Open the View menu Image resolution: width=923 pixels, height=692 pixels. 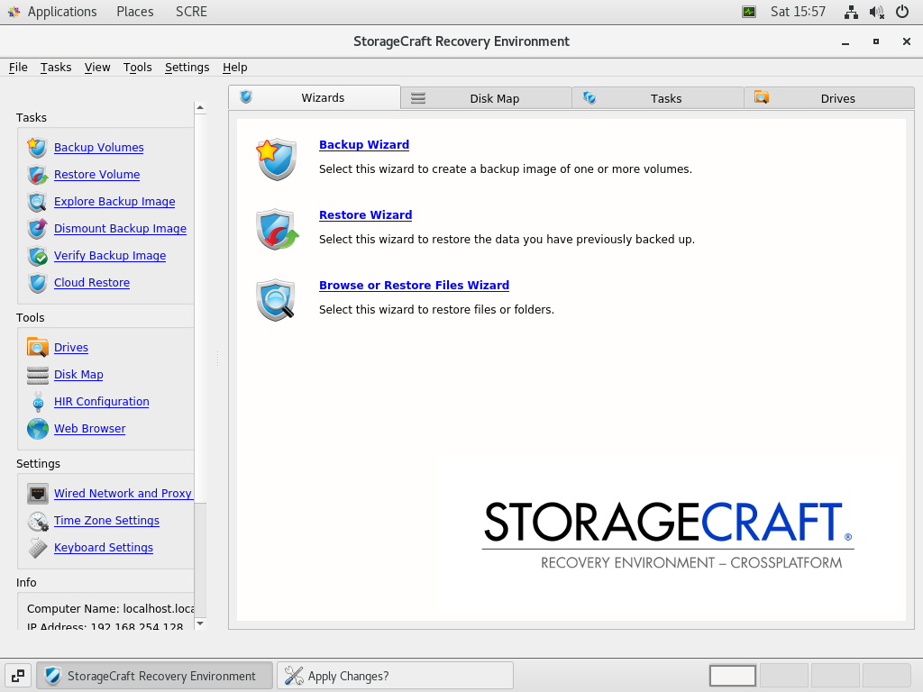(x=97, y=67)
